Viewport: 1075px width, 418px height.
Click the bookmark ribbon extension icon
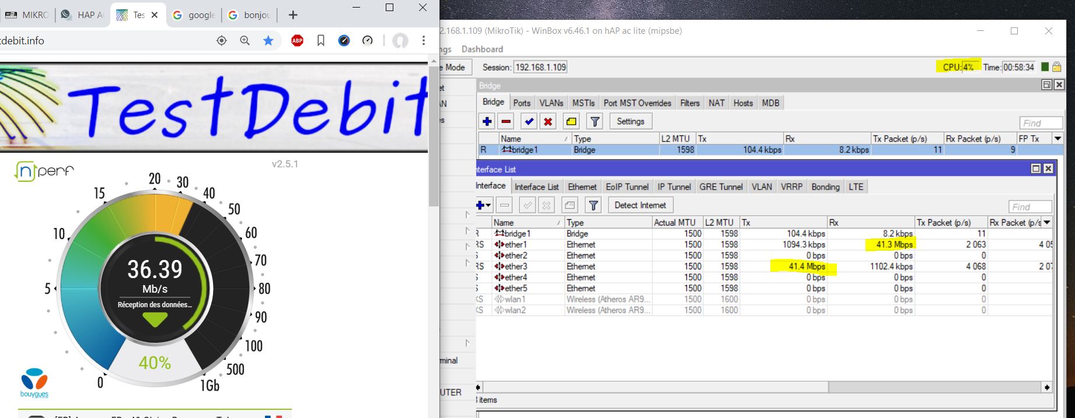(321, 41)
